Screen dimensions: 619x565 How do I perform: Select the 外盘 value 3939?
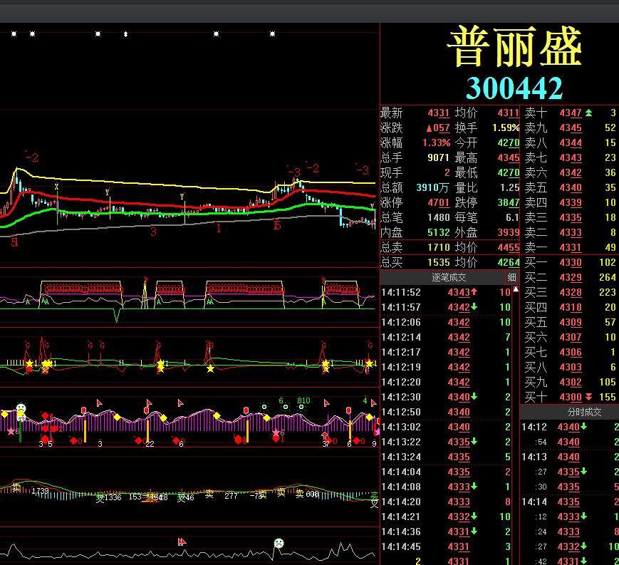[509, 232]
